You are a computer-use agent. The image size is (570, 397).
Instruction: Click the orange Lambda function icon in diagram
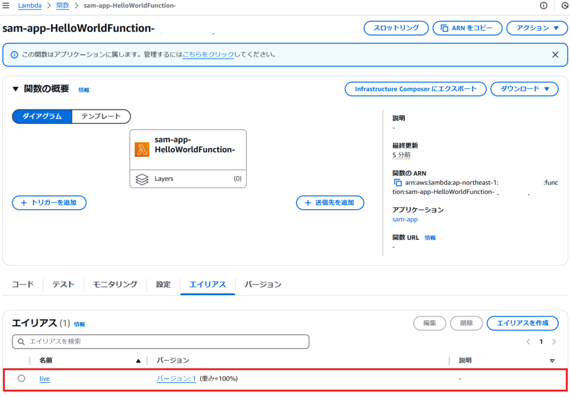pyautogui.click(x=142, y=149)
